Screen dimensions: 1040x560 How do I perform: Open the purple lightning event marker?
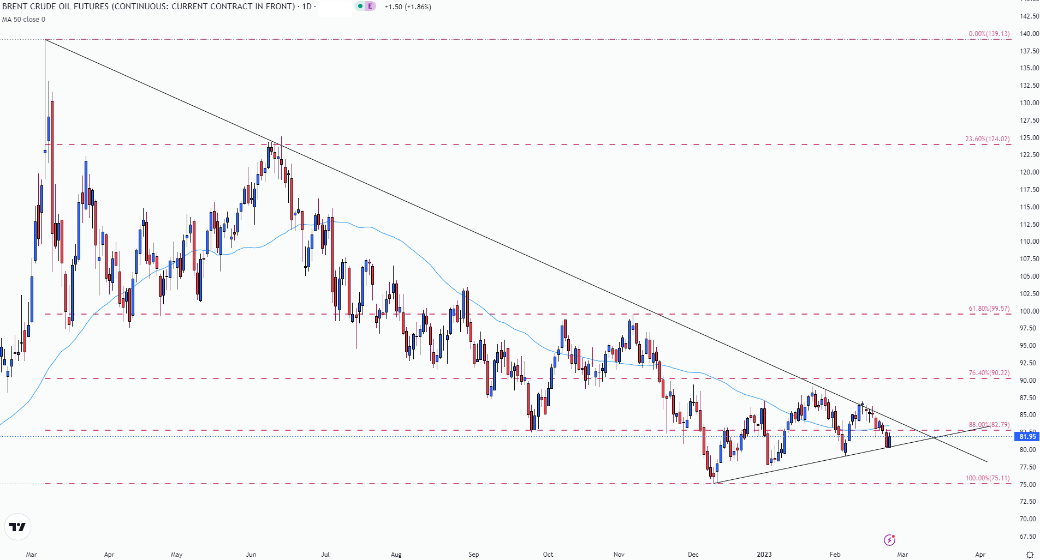pyautogui.click(x=889, y=540)
